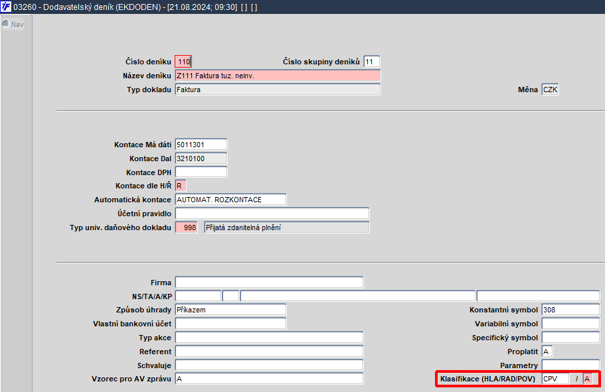Click the application icon in the title bar
The image size is (605, 392).
pyautogui.click(x=6, y=7)
